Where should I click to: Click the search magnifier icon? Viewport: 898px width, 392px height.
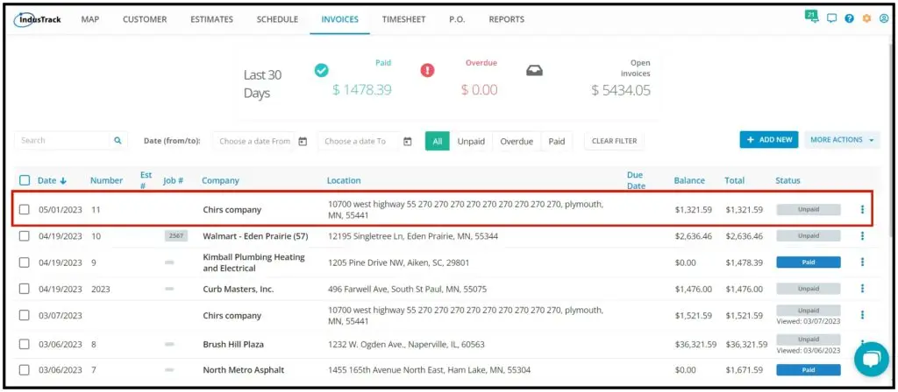(118, 140)
